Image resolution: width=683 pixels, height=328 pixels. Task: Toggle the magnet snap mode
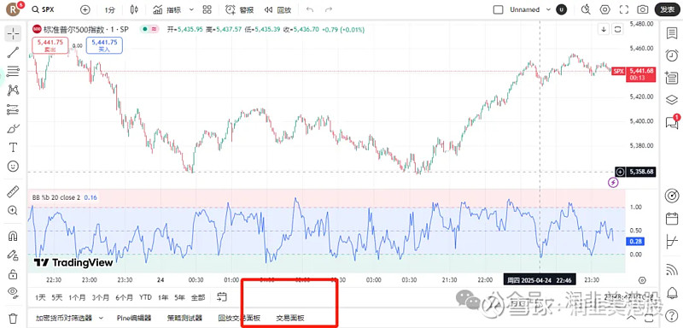point(13,236)
